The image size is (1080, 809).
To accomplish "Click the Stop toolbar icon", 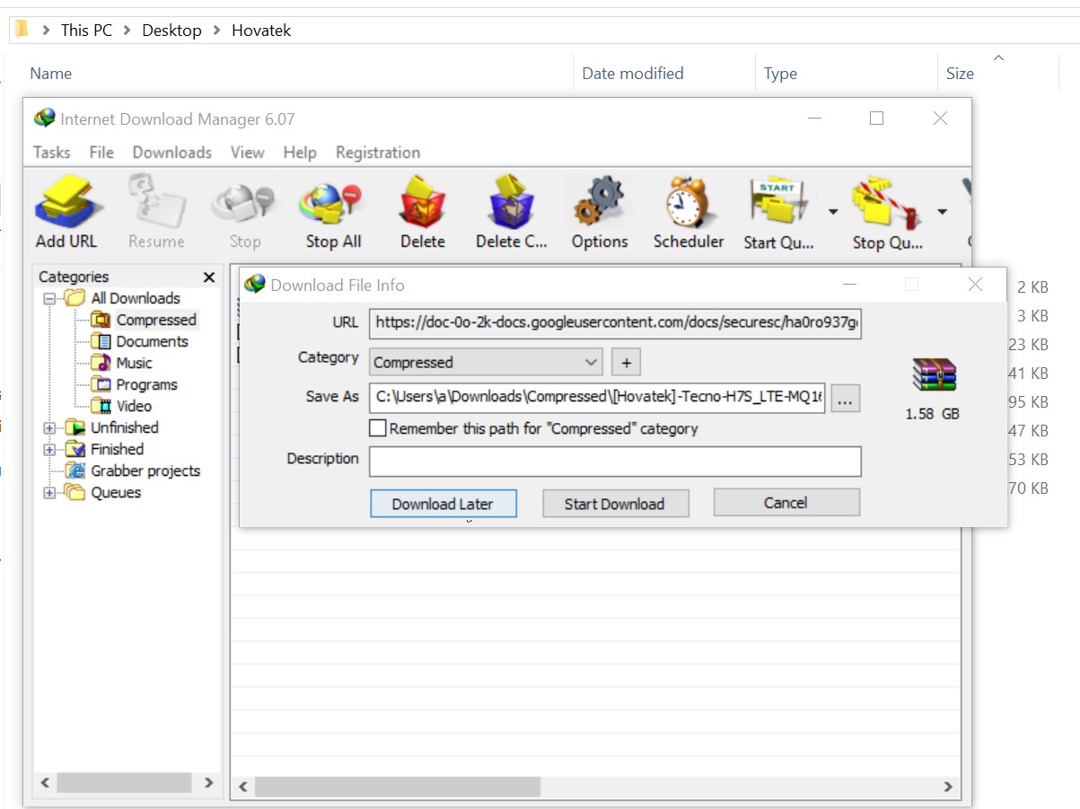I will click(x=243, y=204).
